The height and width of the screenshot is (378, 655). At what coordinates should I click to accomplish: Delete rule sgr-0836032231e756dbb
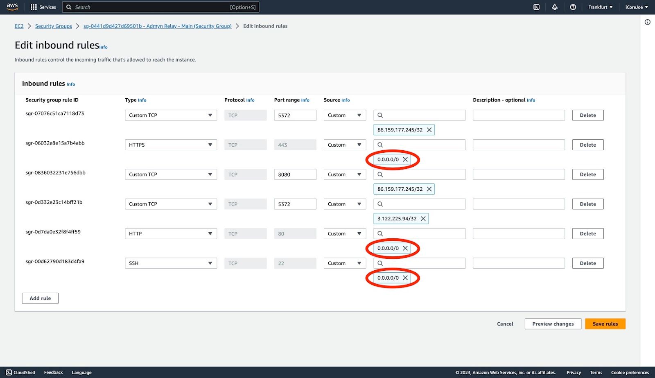click(588, 174)
